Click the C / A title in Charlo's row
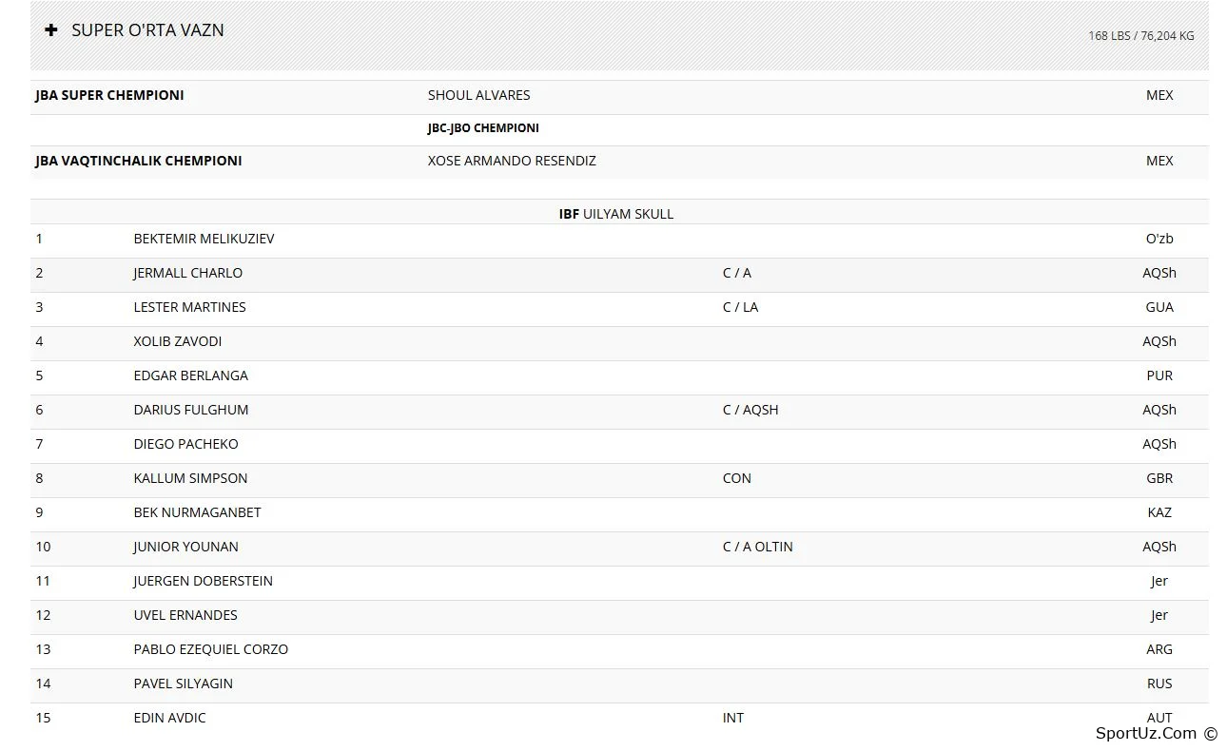 737,273
